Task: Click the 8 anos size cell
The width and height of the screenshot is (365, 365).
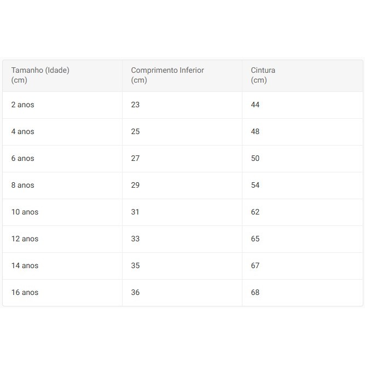Action: tap(22, 185)
